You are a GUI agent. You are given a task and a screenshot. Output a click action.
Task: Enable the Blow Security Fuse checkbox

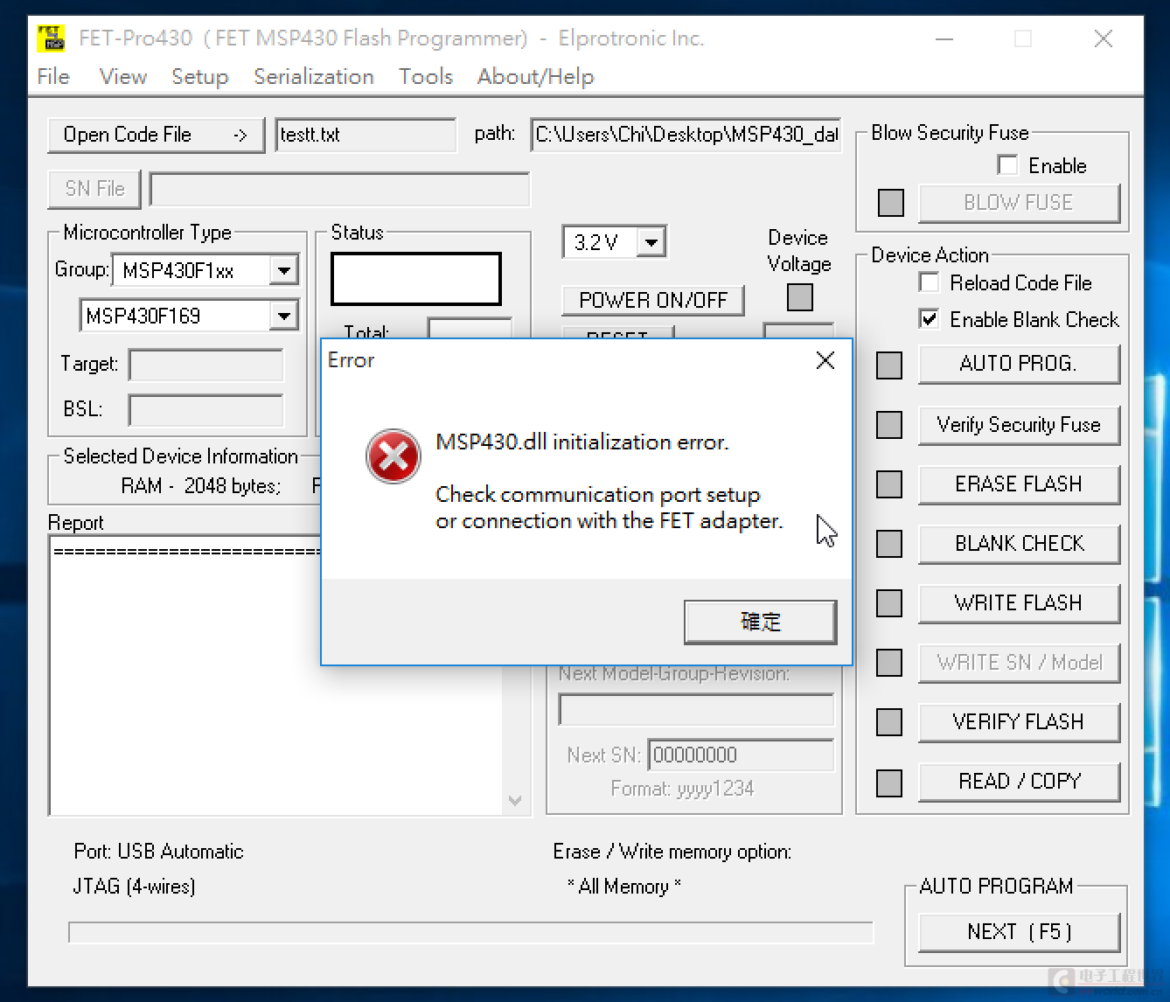pyautogui.click(x=1007, y=165)
